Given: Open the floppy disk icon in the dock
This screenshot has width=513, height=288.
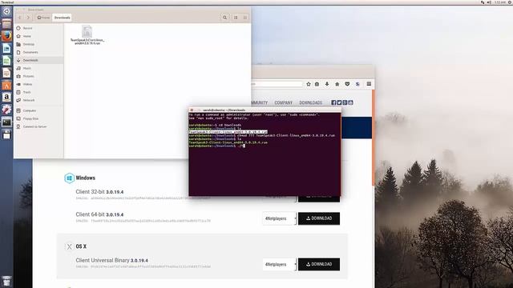Looking at the screenshot, I should pyautogui.click(x=6, y=134).
